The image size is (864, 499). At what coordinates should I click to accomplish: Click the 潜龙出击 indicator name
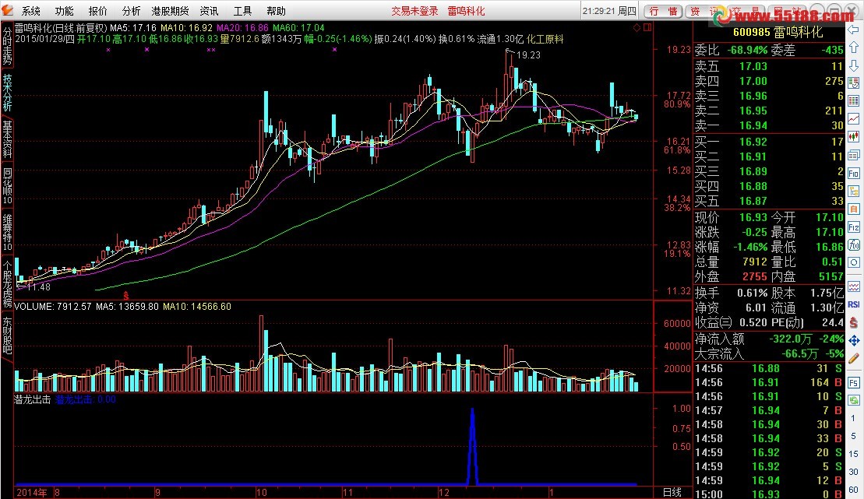[x=32, y=399]
